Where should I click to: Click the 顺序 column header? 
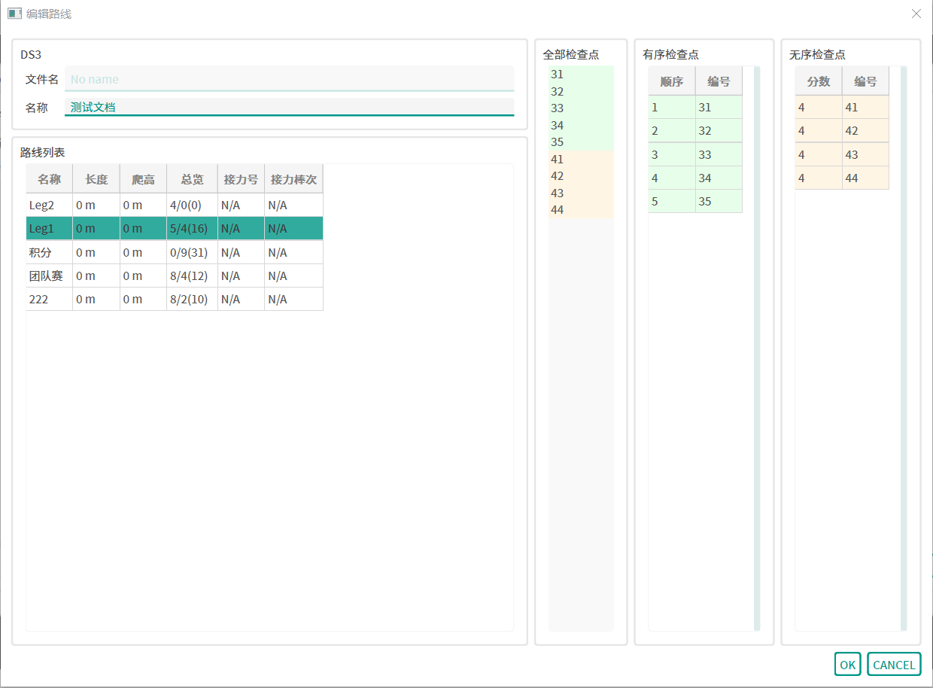point(671,81)
